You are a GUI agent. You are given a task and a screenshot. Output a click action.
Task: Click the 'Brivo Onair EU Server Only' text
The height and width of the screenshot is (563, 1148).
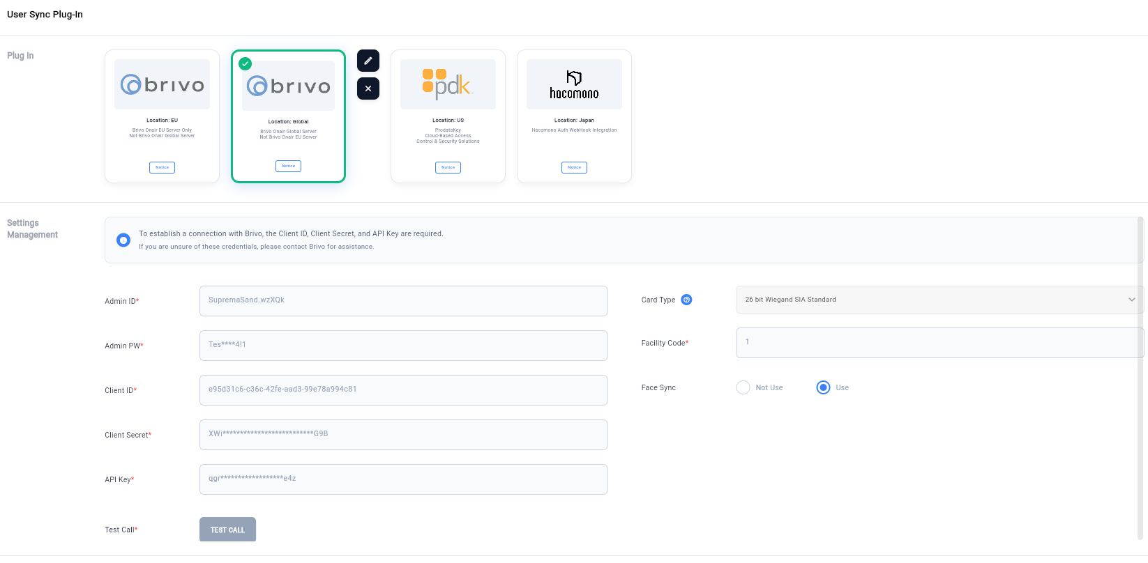pyautogui.click(x=162, y=130)
